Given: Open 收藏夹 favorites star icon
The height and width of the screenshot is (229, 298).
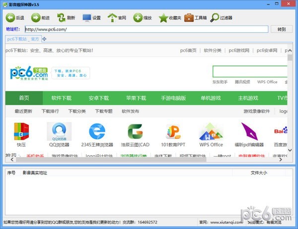Looking at the screenshot, I should [x=163, y=18].
